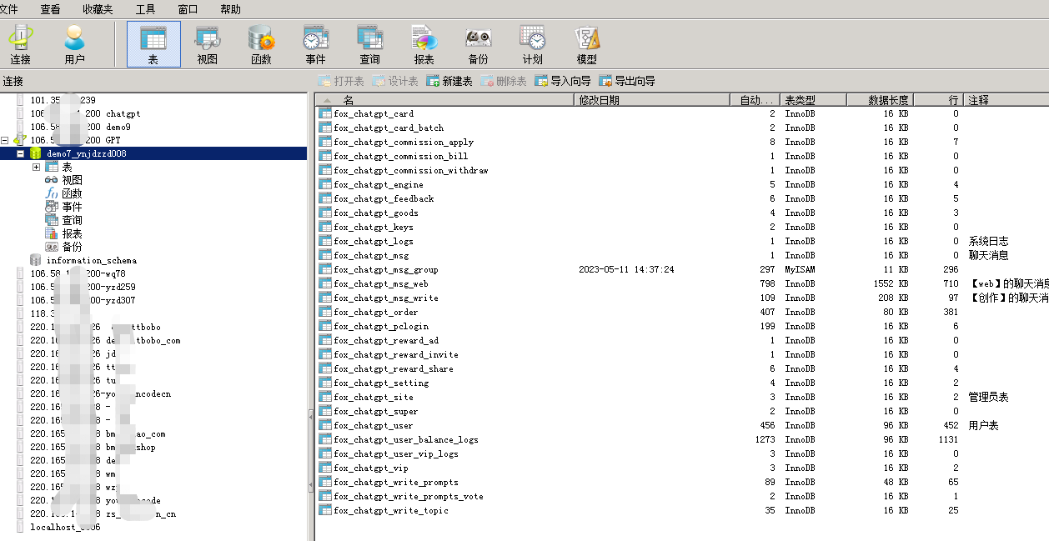Select the 报表 (Report) toolbar icon
Screen dimensions: 1049x541
(x=424, y=45)
